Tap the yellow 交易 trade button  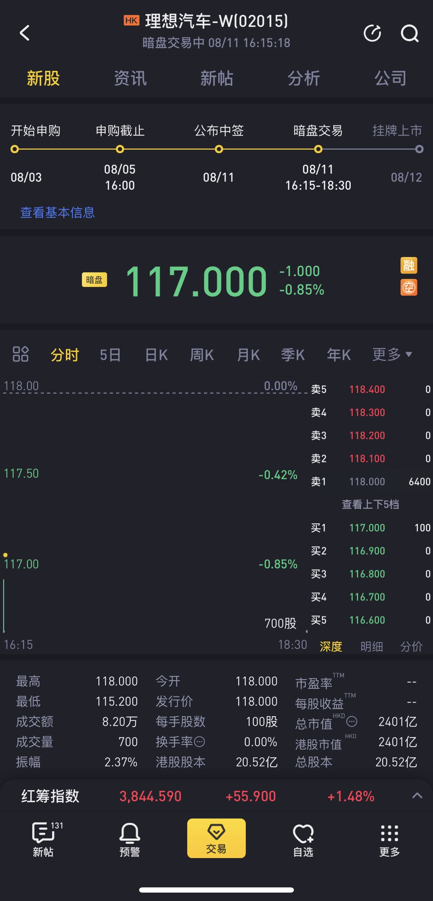216,838
